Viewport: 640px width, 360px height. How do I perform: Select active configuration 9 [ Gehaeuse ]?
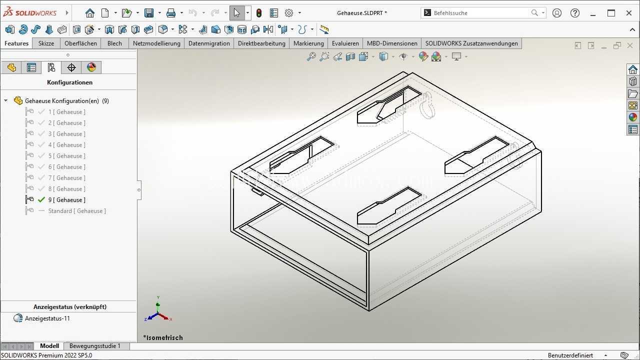click(x=67, y=200)
